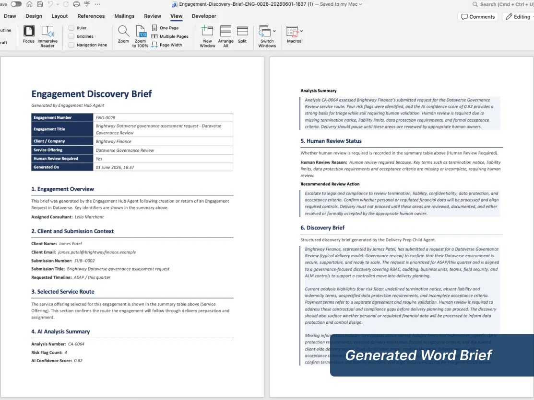
Task: Click the Brightway Finance client cell
Action: click(163, 141)
